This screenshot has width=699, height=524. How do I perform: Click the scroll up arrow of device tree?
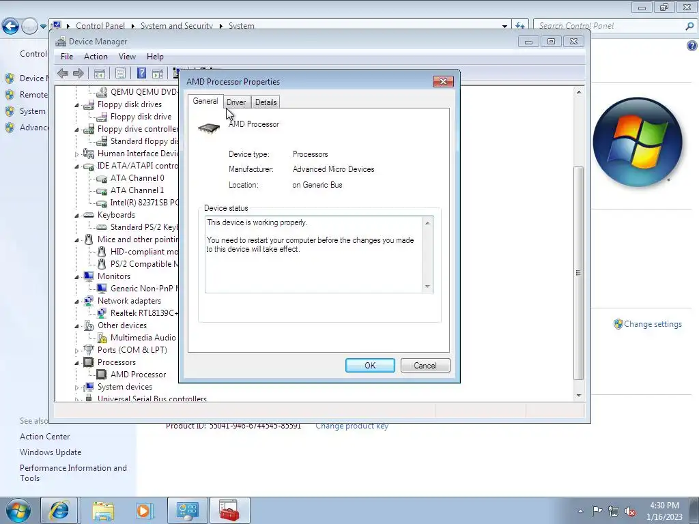579,92
